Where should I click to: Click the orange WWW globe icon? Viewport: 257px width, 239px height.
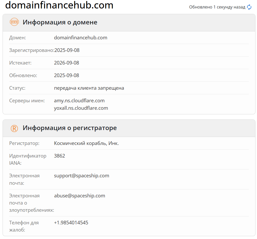coord(14,22)
